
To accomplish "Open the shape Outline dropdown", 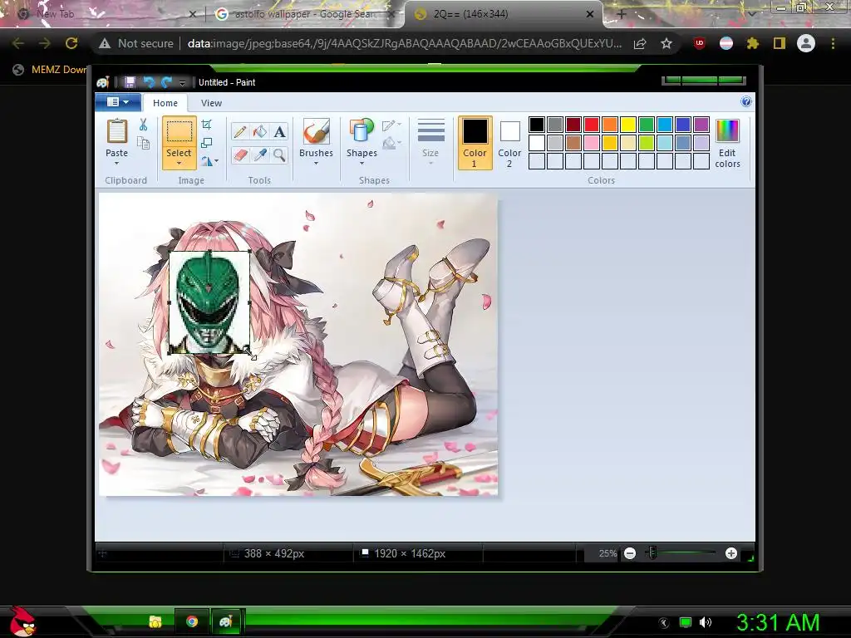I will [x=391, y=125].
